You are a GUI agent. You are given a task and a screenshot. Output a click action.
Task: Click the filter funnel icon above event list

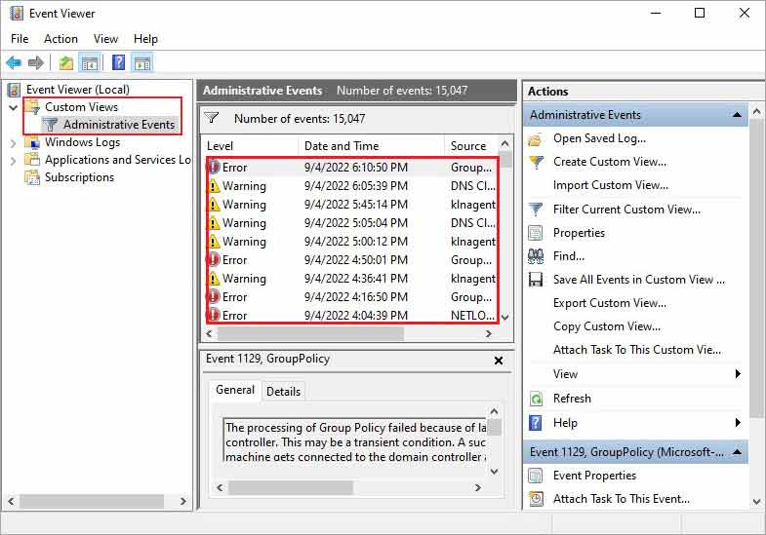pyautogui.click(x=212, y=118)
